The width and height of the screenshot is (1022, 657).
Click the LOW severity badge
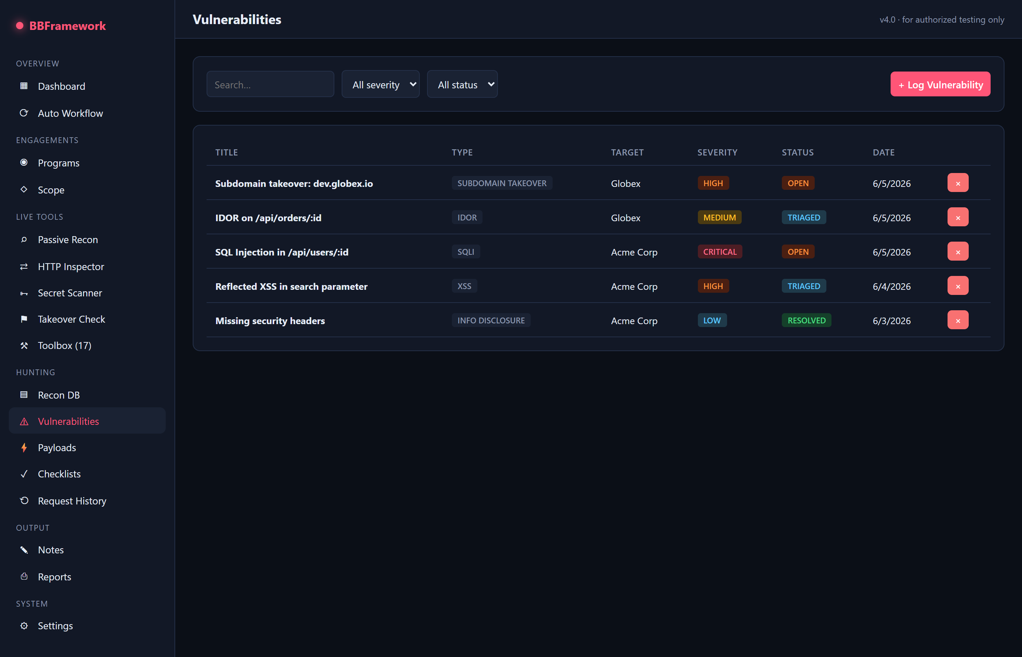[712, 320]
